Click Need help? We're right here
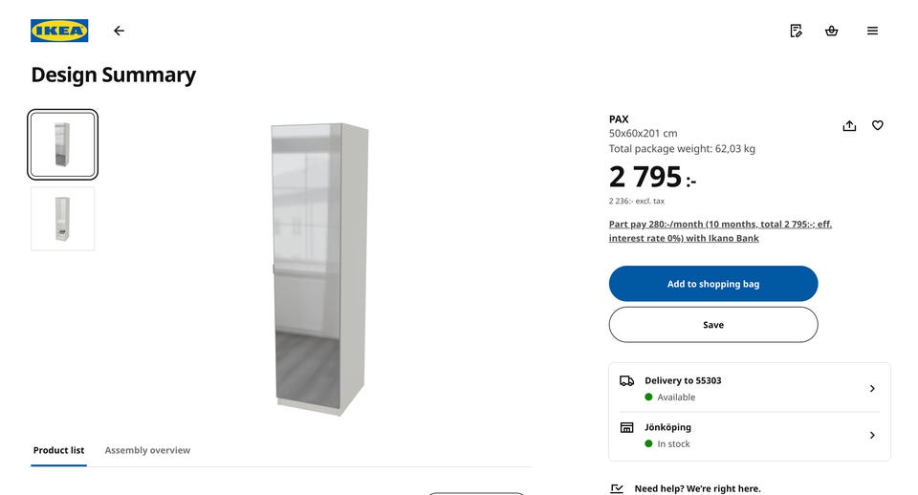918x495 pixels. click(x=697, y=488)
